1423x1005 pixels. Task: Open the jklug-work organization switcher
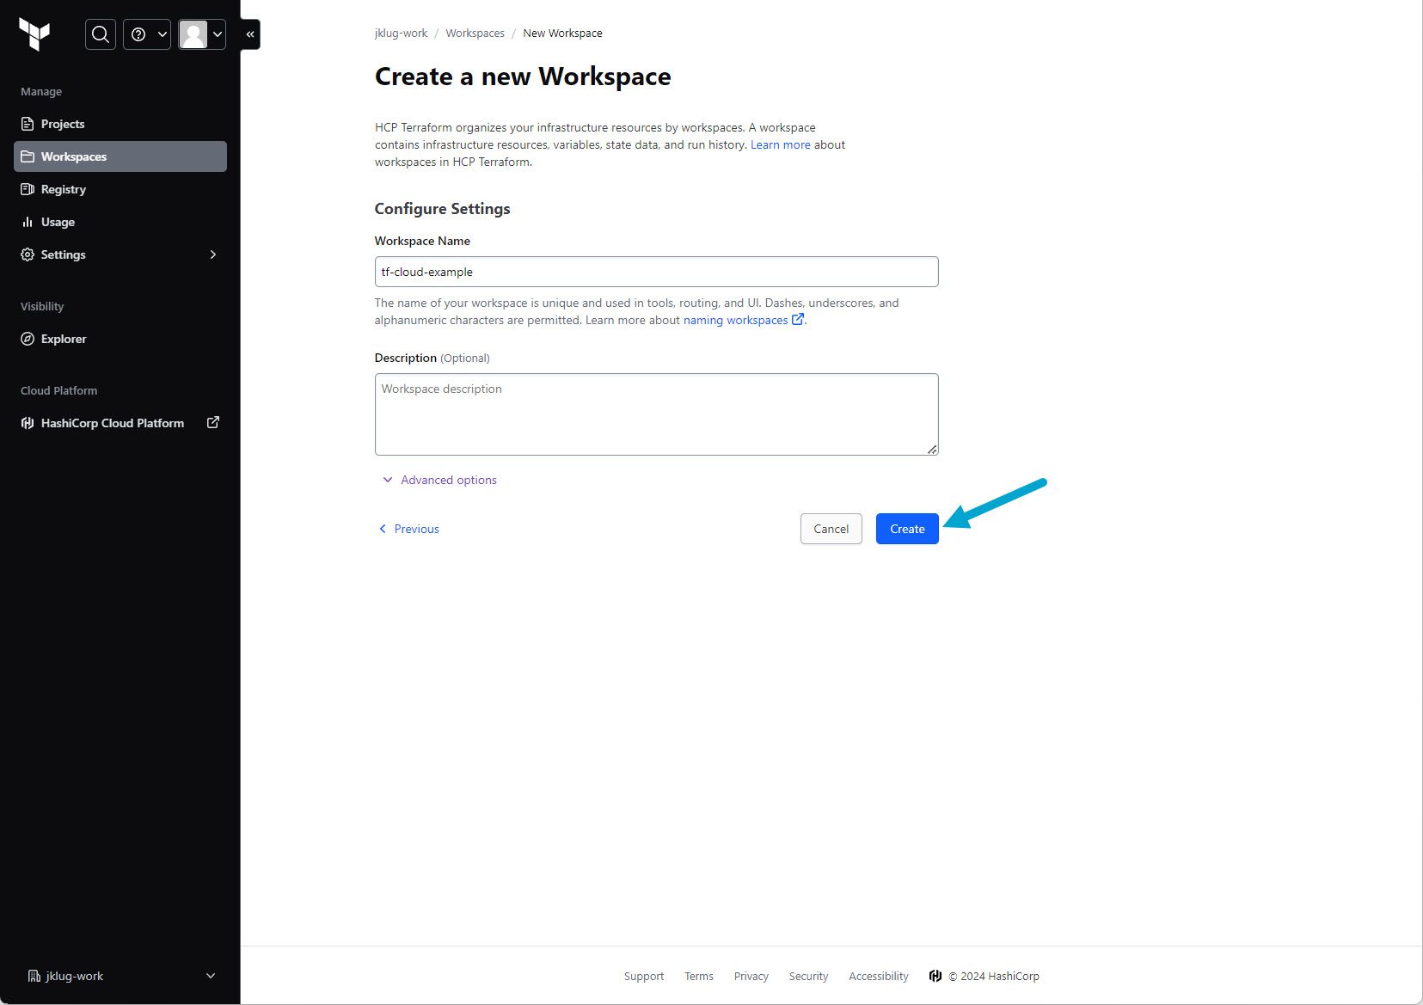coord(120,976)
